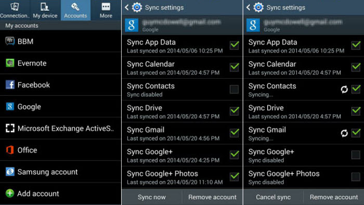Uncheck syncing Sync Gmail in right screen

click(356, 133)
